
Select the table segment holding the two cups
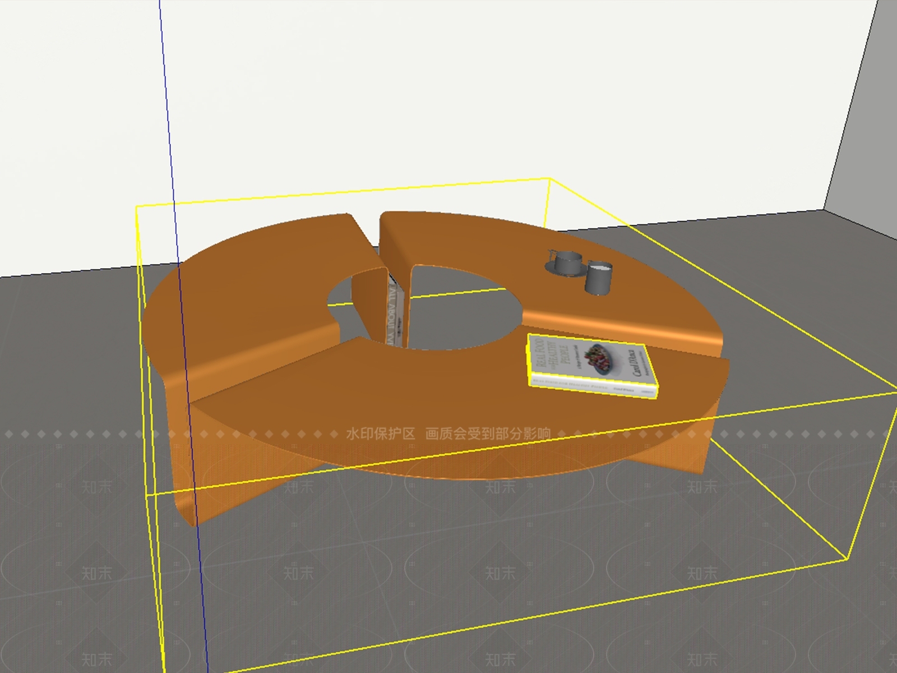[x=538, y=280]
